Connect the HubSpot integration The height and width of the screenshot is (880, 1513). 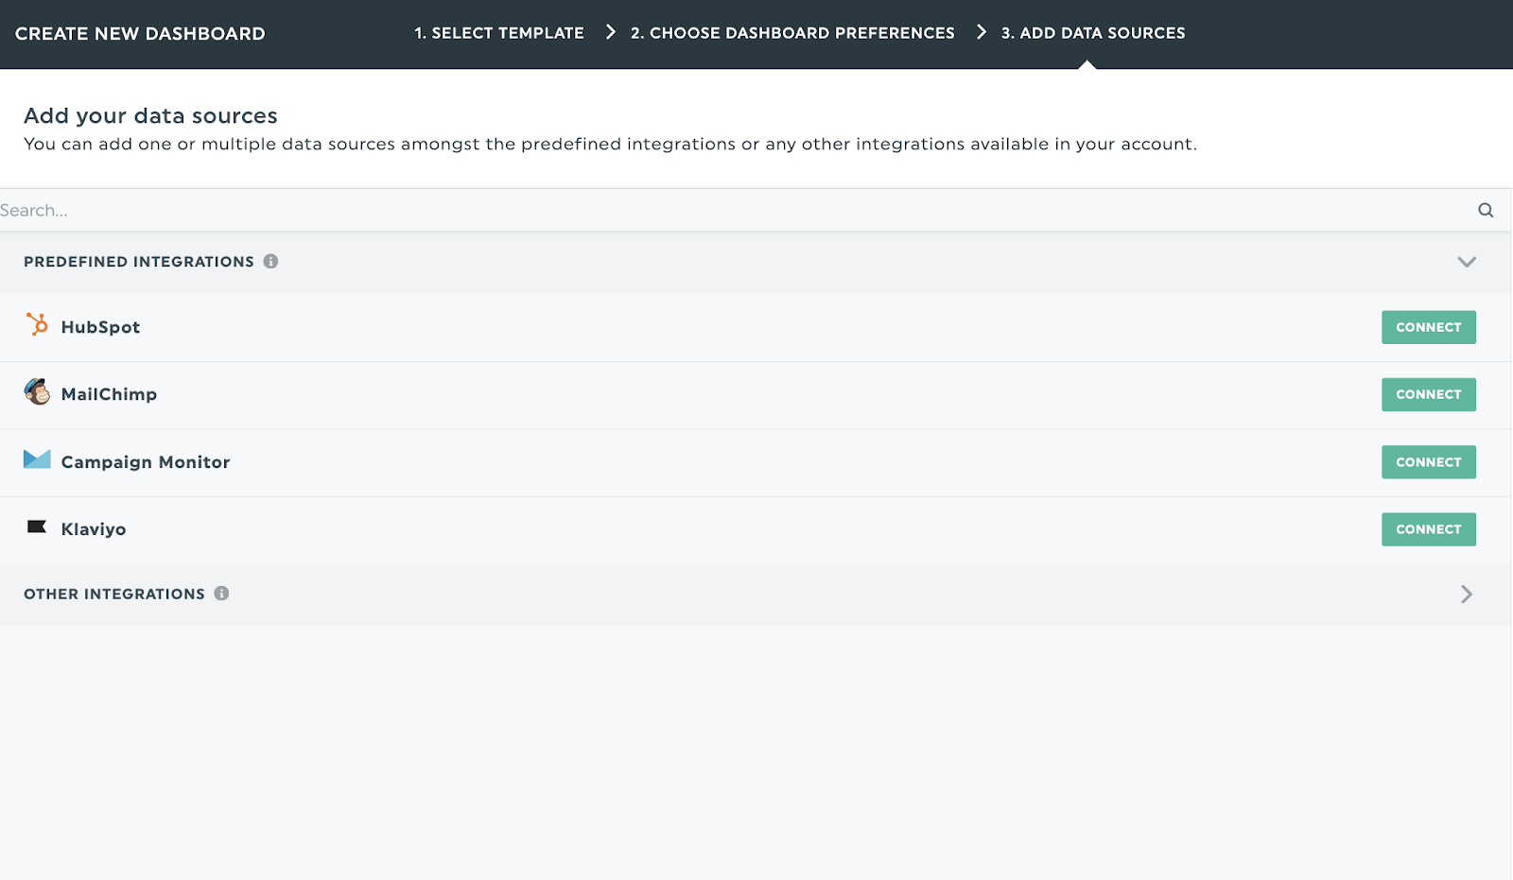[x=1429, y=327]
